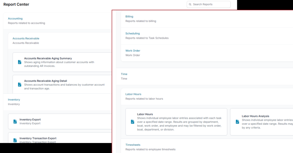
Task: Open the Time section link
Action: [124, 74]
